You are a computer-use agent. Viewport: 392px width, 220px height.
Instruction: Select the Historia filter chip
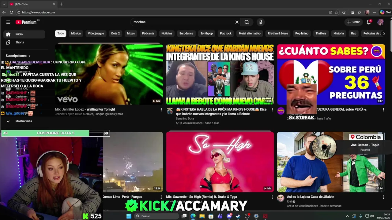click(339, 33)
